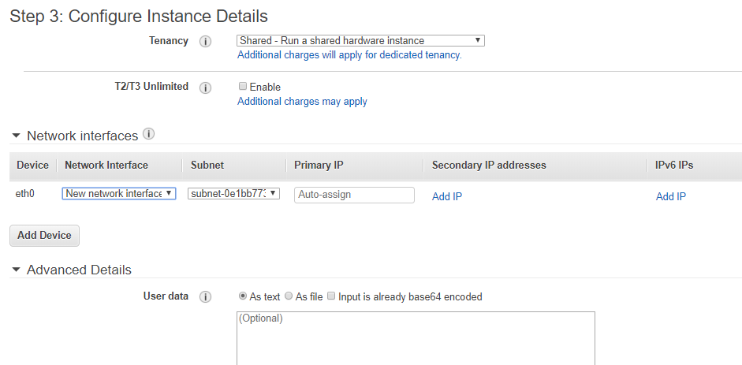Select the As text radio button
Viewport: 742px width, 365px height.
coord(243,296)
